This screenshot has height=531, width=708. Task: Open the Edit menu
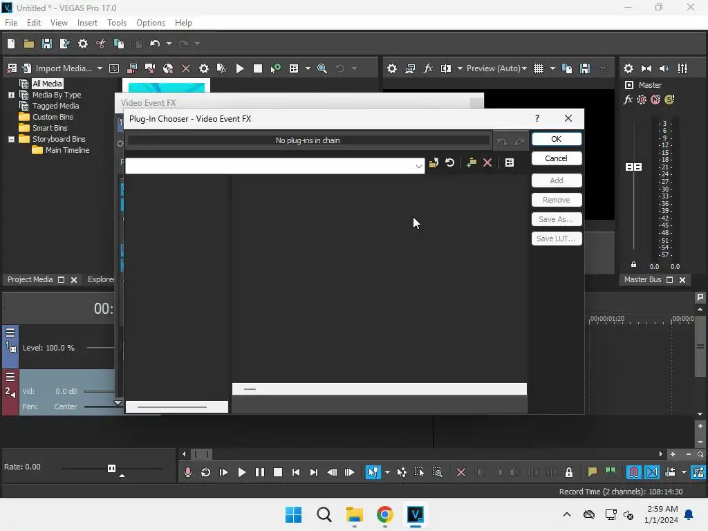coord(33,23)
